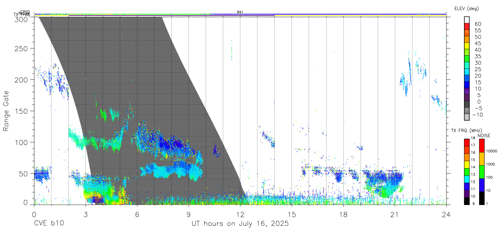Select the white top ELEV color segment
Viewport: 502px width, 232px height.
(467, 20)
